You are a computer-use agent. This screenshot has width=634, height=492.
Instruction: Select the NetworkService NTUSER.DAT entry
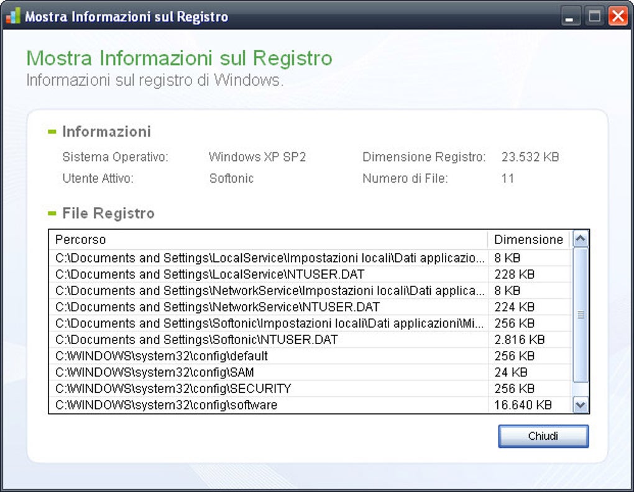point(249,307)
